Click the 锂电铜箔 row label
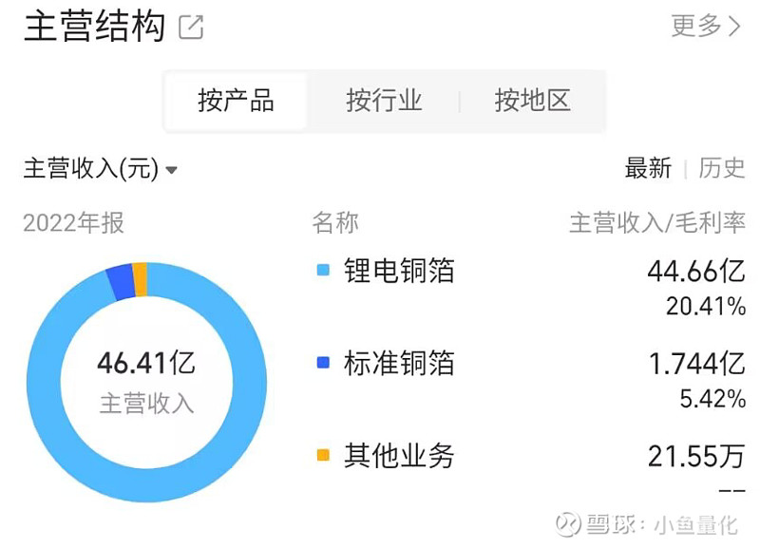760x548 pixels. click(x=399, y=270)
